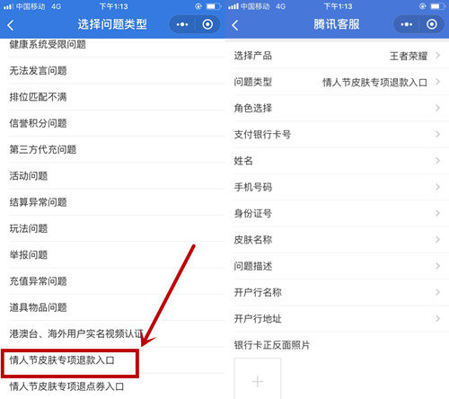Close mini program on 选择问题类型 screen
The height and width of the screenshot is (399, 449).
point(207,24)
